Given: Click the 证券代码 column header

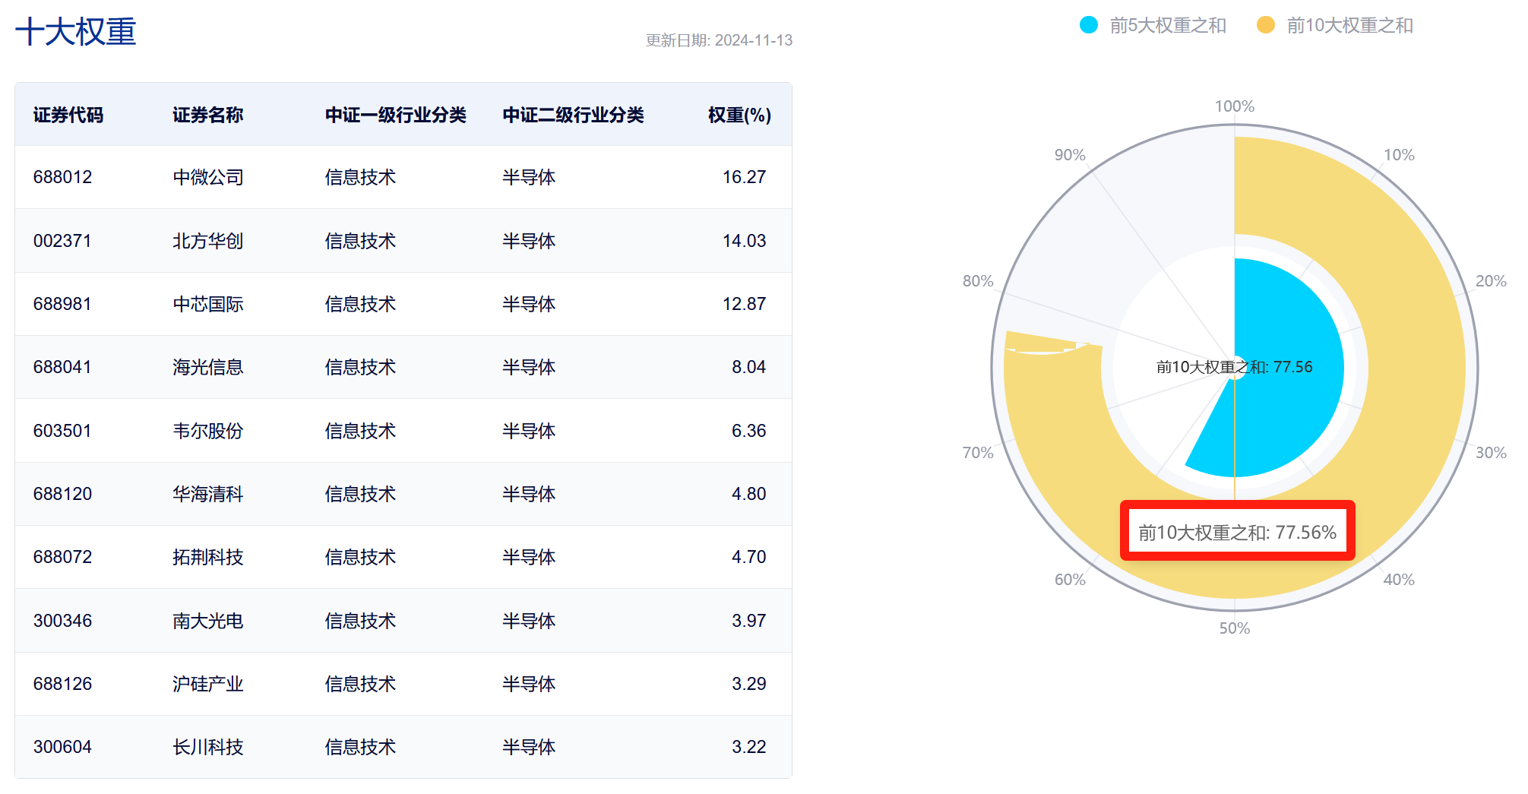Looking at the screenshot, I should (68, 115).
